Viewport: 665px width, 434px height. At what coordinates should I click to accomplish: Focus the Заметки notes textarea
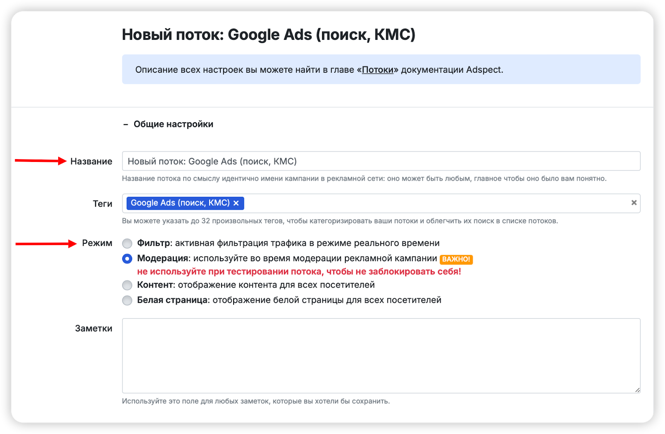381,356
